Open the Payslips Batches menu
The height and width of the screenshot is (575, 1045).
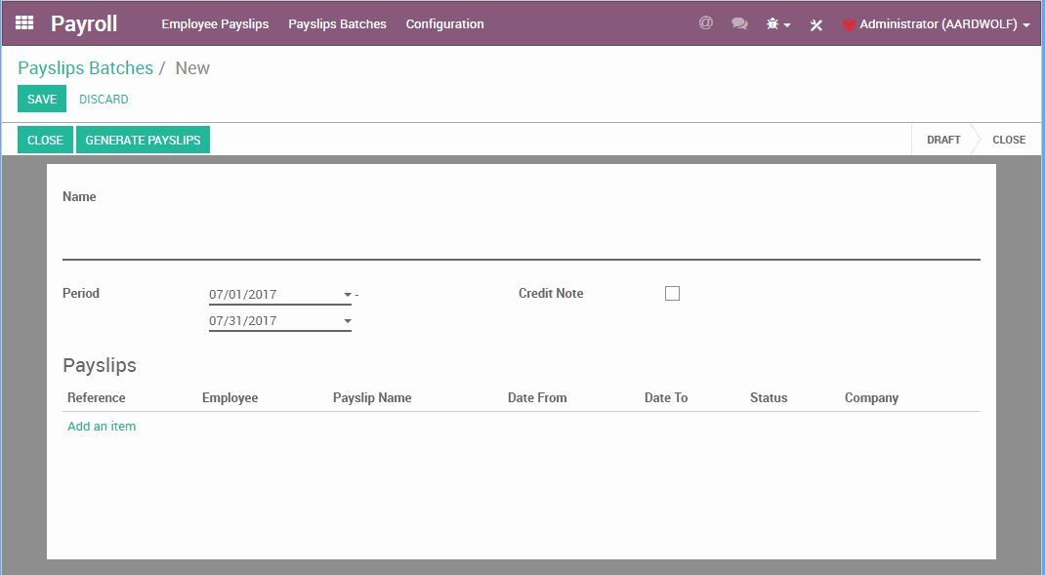point(337,24)
